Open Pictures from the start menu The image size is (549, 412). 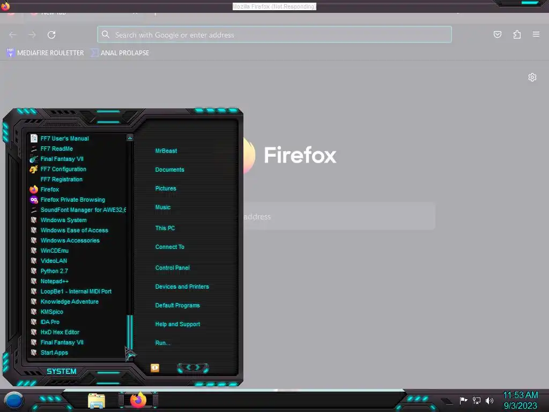[166, 188]
